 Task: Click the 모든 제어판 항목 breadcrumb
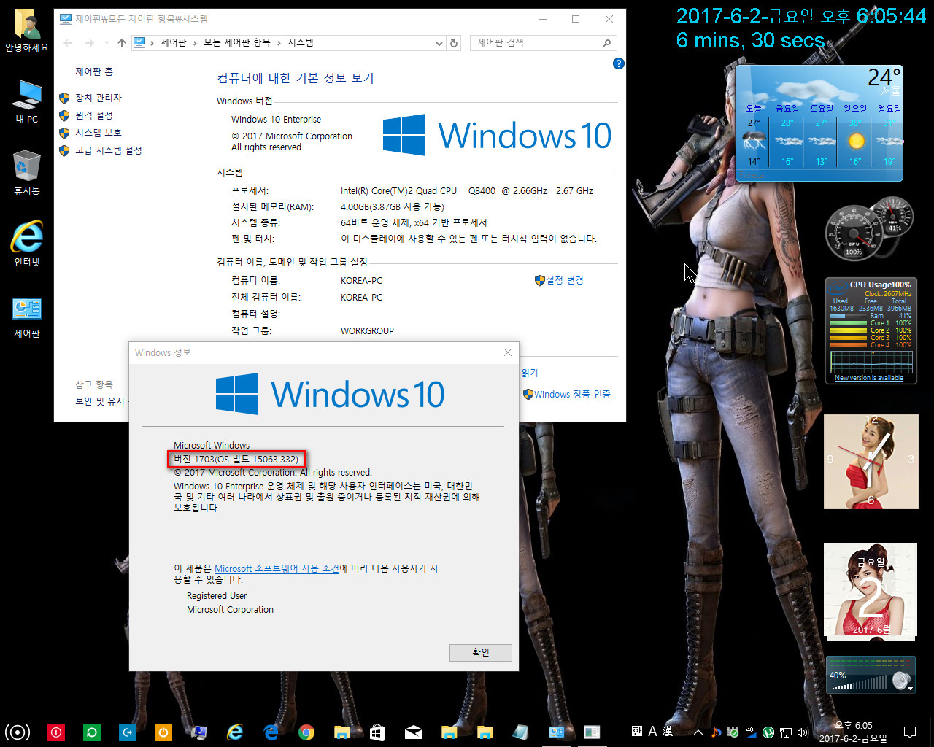237,43
